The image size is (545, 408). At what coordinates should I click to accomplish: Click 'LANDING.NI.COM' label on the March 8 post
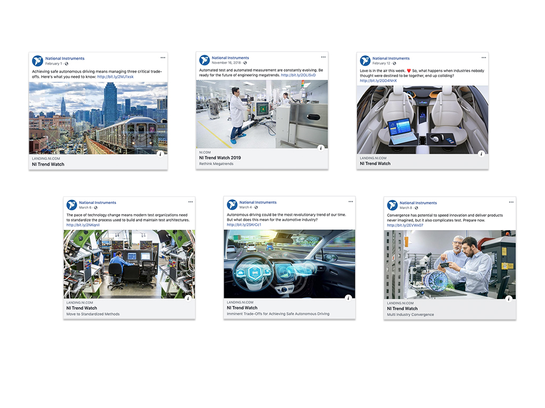[x=400, y=303]
